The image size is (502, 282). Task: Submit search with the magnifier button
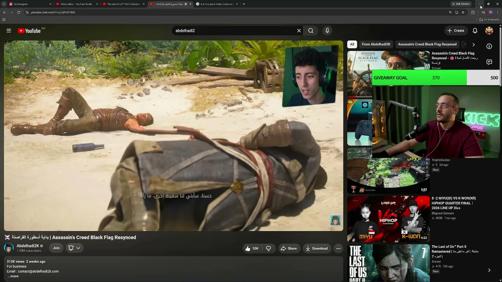(311, 31)
